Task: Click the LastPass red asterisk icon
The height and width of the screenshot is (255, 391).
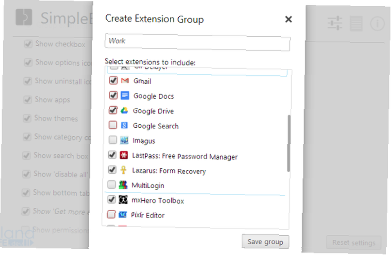Action: pyautogui.click(x=124, y=155)
